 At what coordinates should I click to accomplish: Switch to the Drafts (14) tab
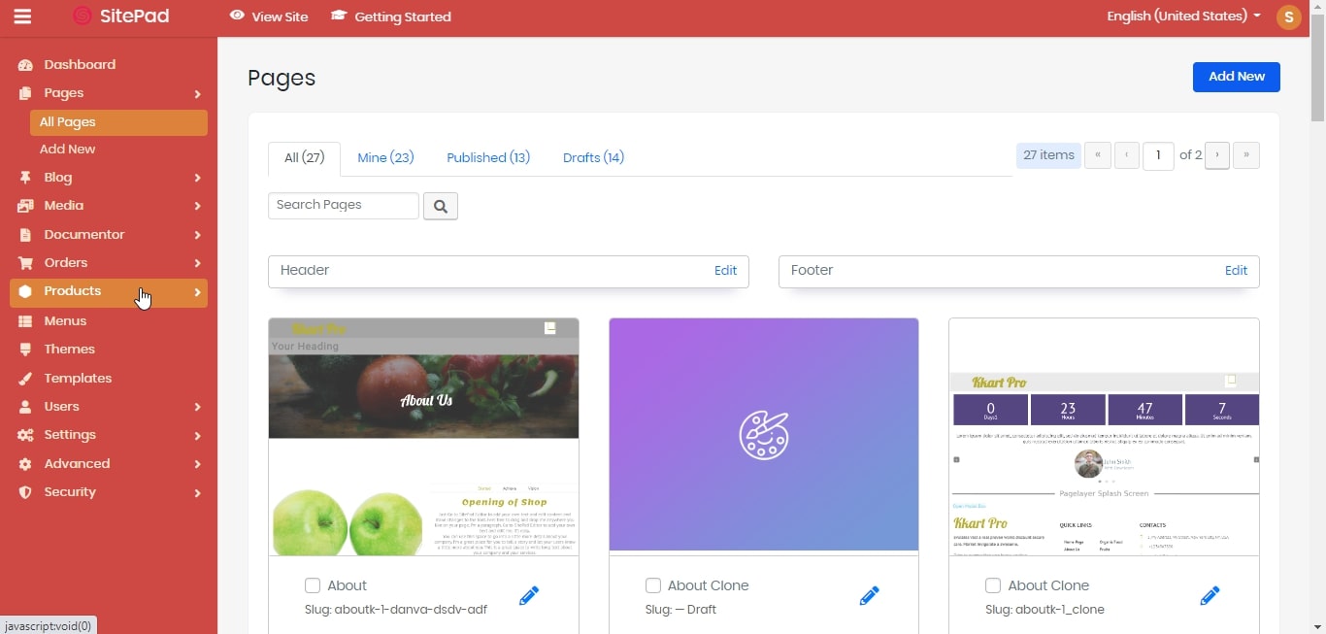pos(593,157)
